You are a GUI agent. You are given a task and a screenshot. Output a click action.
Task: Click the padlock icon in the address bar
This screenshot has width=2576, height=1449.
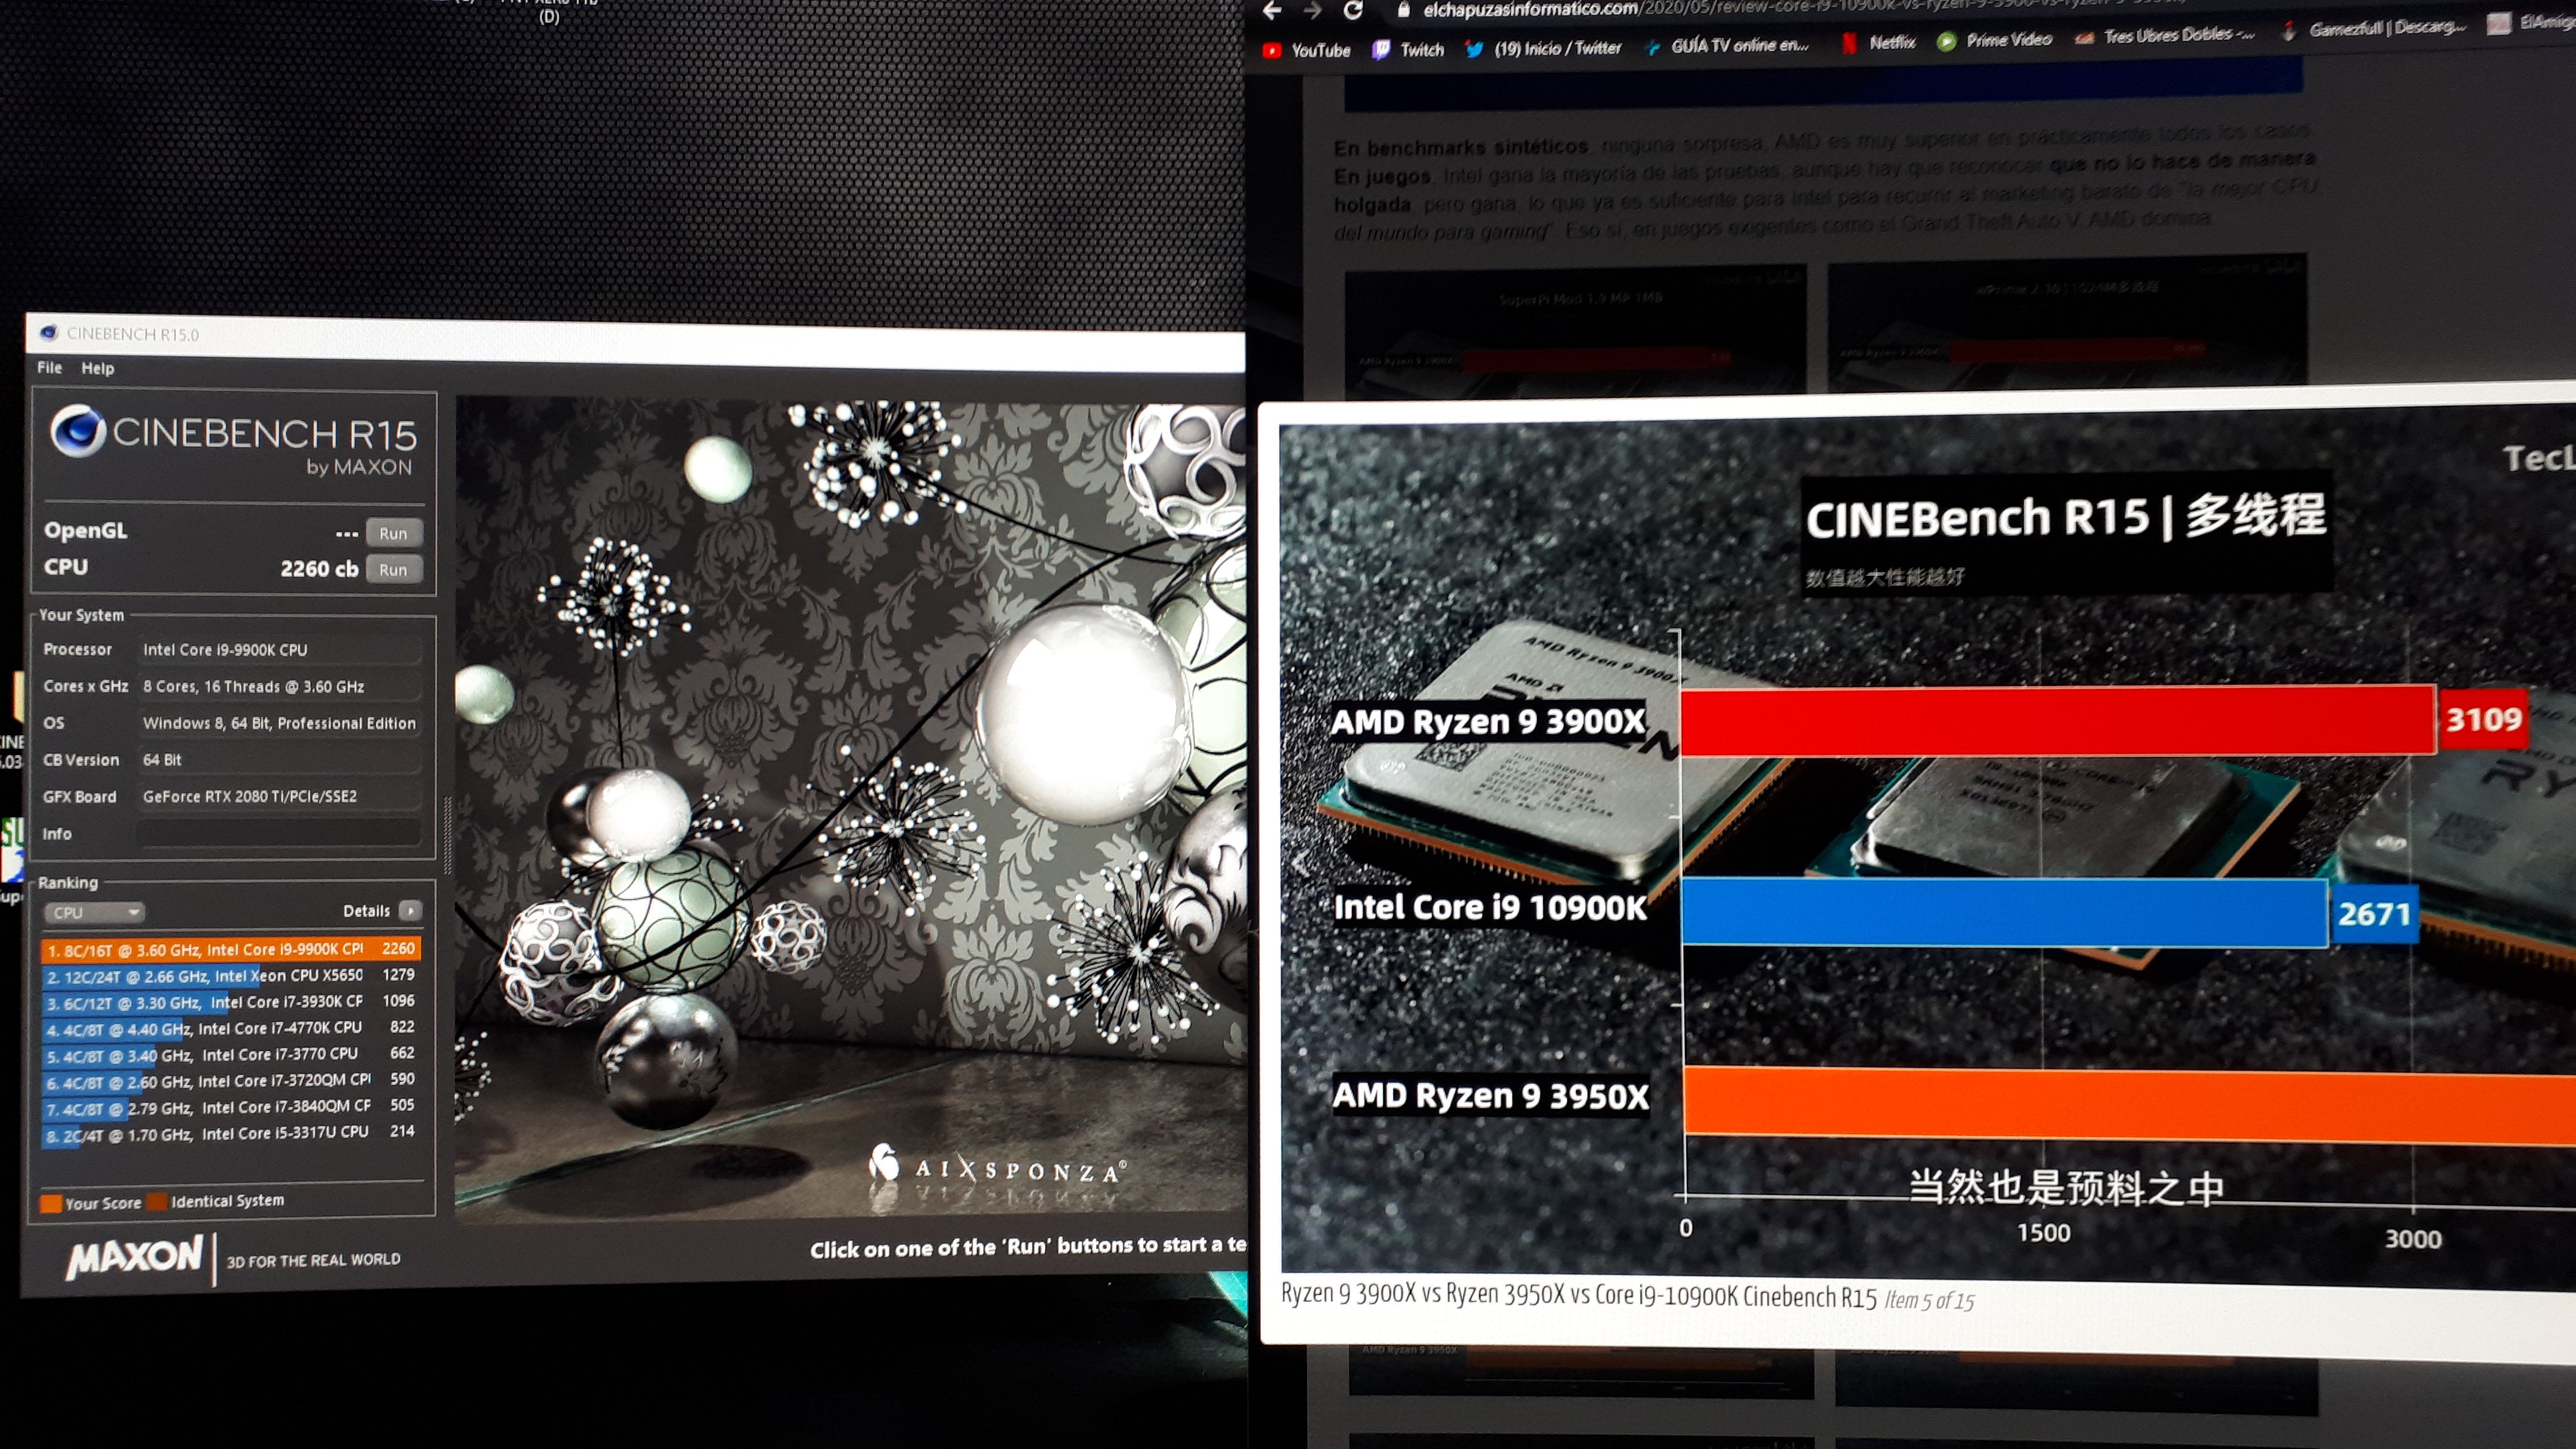pyautogui.click(x=1403, y=9)
